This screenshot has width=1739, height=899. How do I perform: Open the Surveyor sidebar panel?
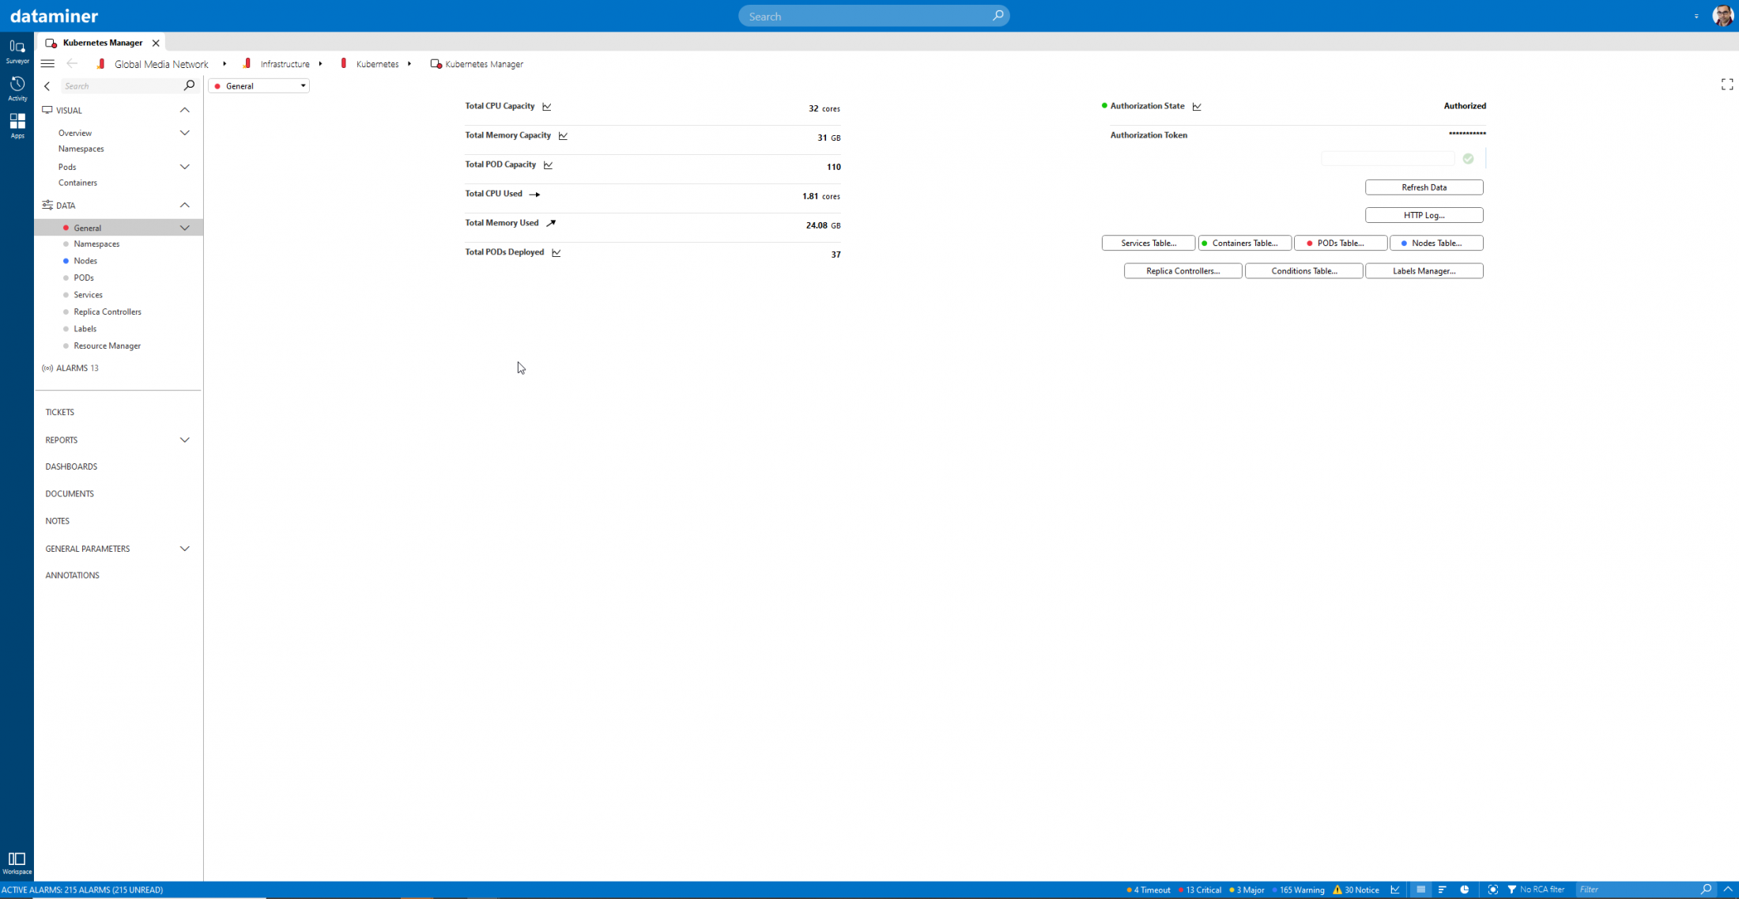[x=17, y=51]
